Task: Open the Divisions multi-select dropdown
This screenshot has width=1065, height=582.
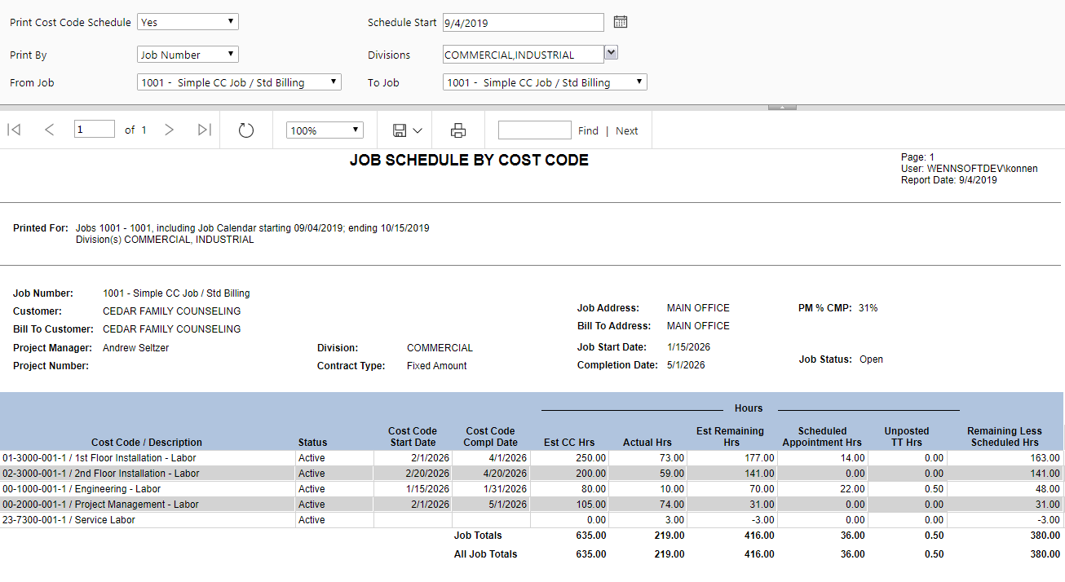Action: (x=612, y=53)
